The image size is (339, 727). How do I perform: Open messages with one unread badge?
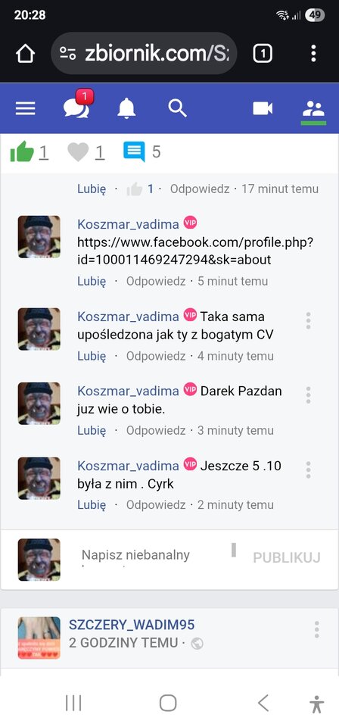point(77,106)
